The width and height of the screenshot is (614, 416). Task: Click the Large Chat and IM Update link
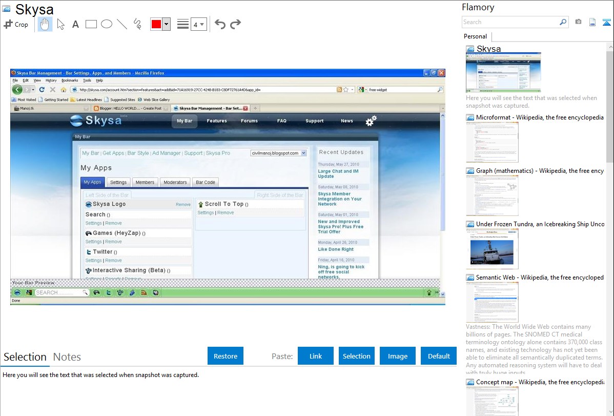[x=338, y=174]
